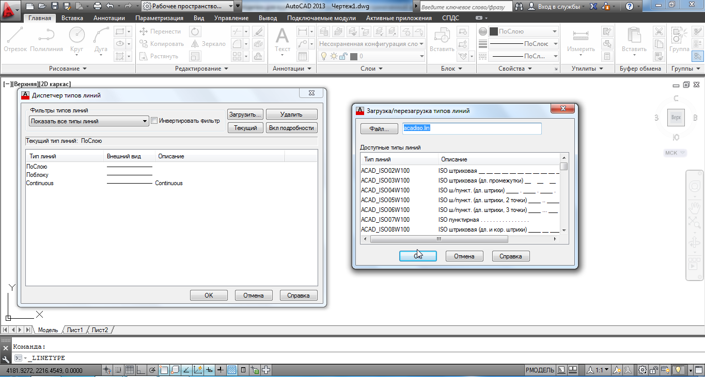Expand the Слои panel
The height and width of the screenshot is (377, 705).
coord(371,69)
